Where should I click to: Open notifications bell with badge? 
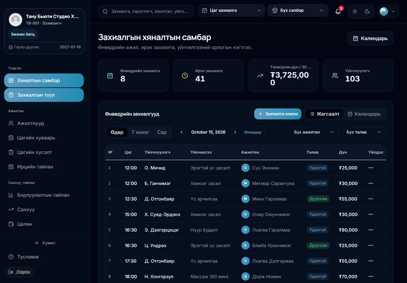338,11
